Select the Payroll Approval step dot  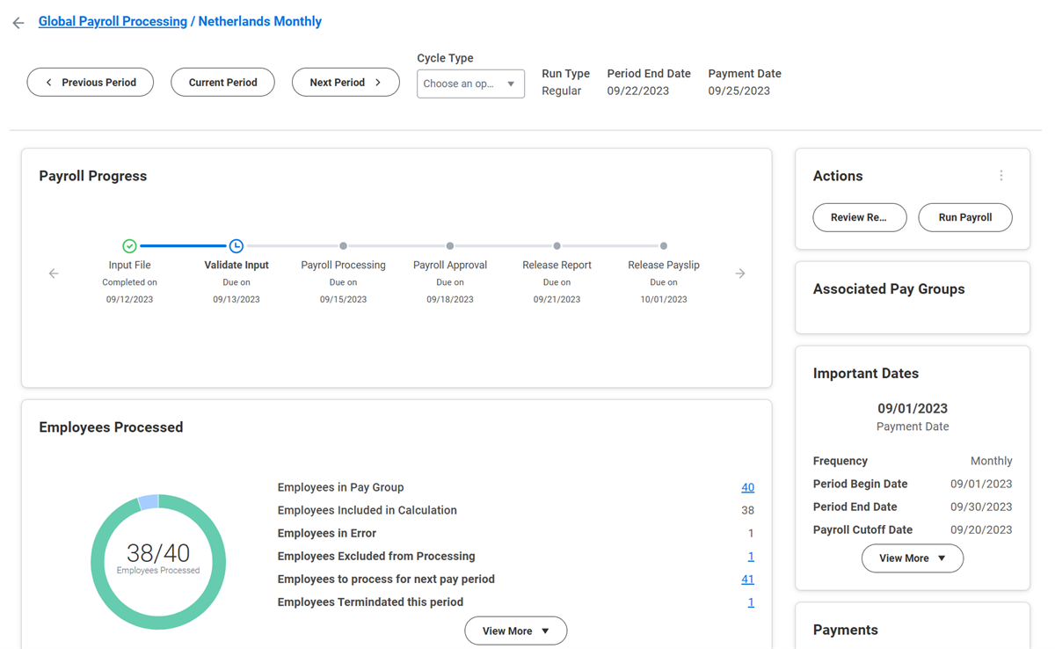click(x=450, y=246)
